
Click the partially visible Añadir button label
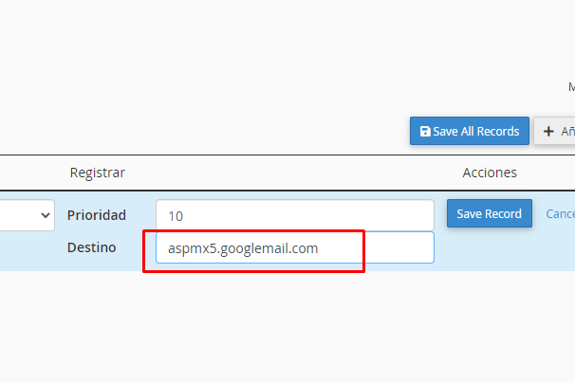[567, 132]
